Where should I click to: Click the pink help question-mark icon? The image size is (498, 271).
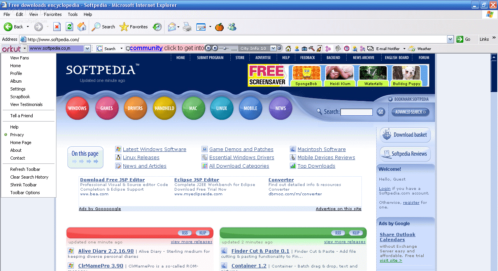[x=347, y=49]
